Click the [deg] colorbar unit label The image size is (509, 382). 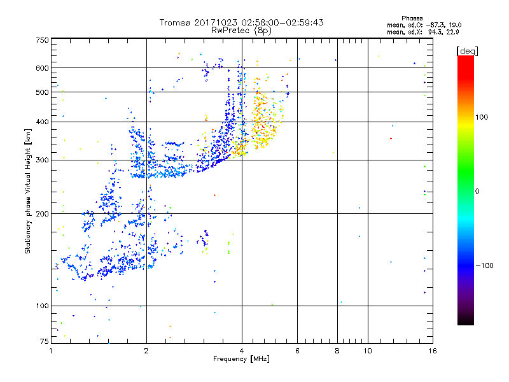(x=468, y=50)
